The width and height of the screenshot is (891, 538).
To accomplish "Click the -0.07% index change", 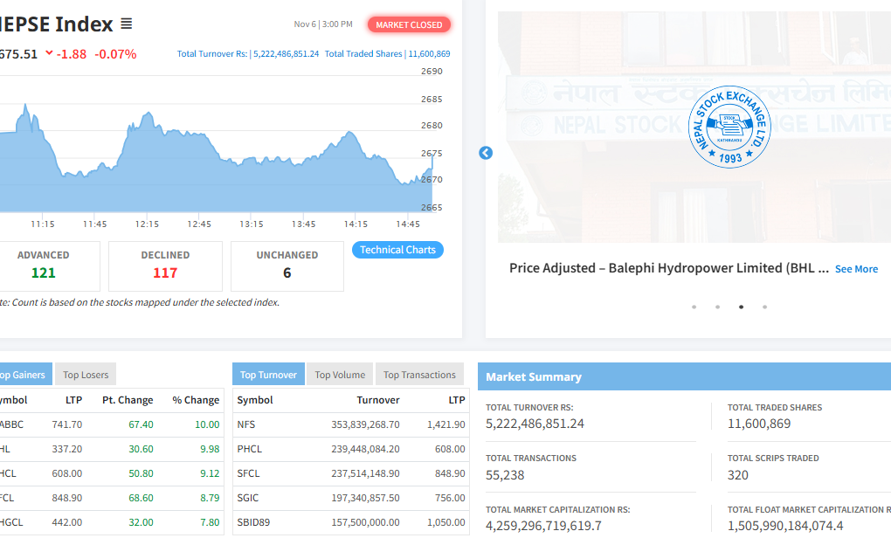I will pos(115,54).
